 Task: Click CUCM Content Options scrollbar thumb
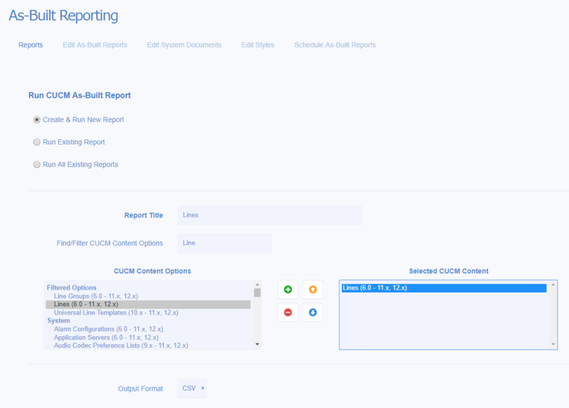coord(257,292)
